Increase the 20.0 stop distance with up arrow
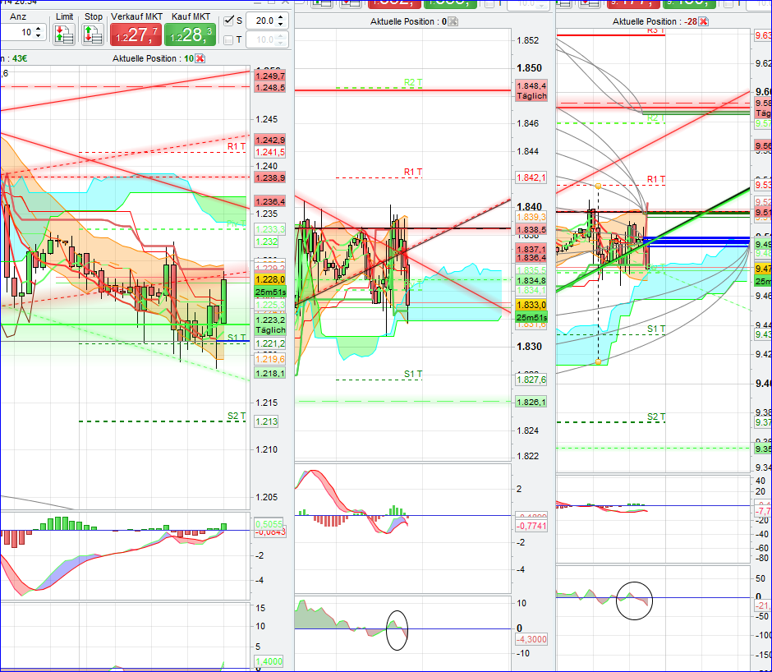 (x=280, y=18)
